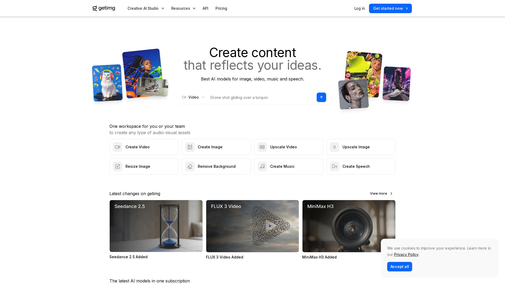Viewport: 505px width, 284px height.
Task: Click the getimg logo in the header
Action: tap(104, 8)
